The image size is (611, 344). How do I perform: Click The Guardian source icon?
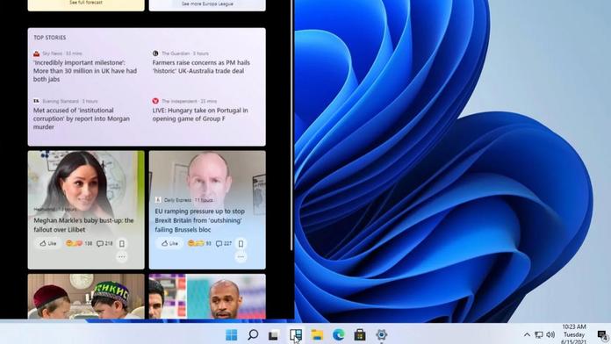(x=155, y=53)
